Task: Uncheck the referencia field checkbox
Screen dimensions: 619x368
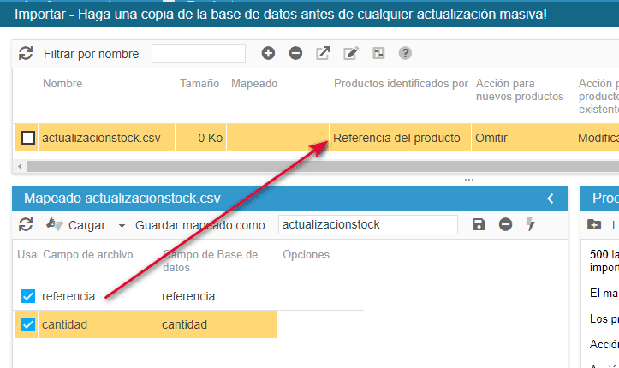Action: [x=28, y=296]
